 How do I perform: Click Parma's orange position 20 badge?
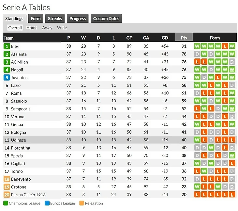[7, 195]
